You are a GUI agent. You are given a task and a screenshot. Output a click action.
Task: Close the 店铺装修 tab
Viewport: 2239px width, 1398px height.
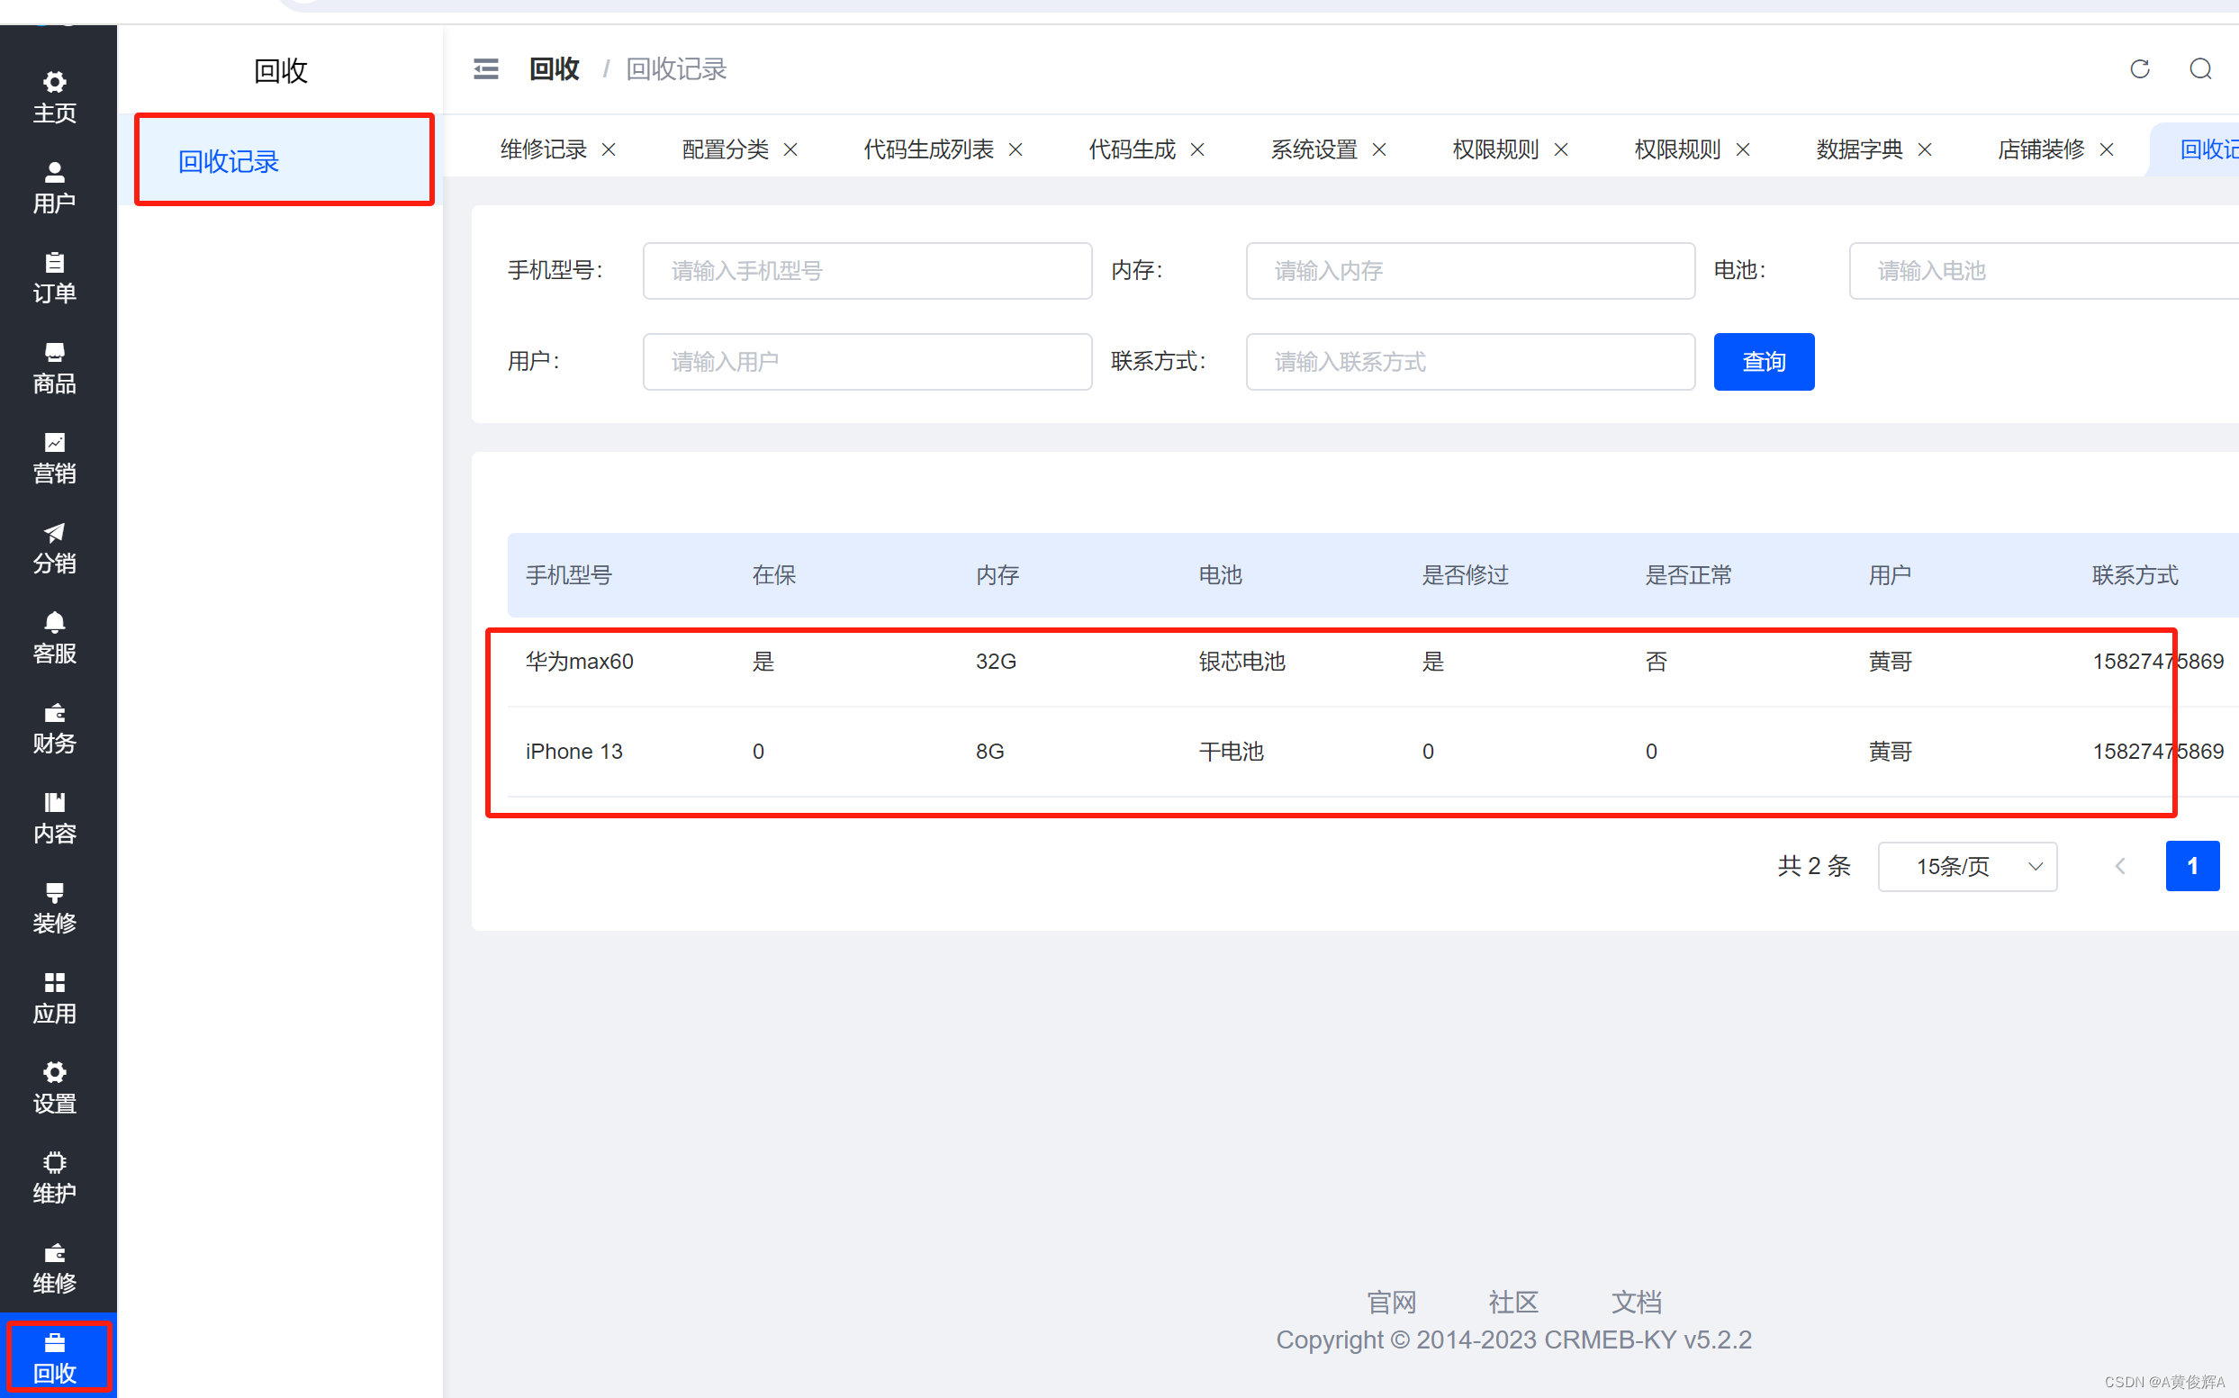(x=2107, y=149)
